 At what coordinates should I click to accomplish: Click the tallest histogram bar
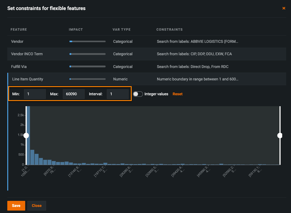(28, 137)
